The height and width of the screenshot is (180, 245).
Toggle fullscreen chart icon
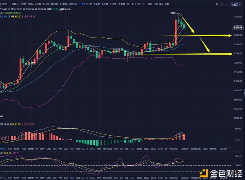pyautogui.click(x=222, y=4)
